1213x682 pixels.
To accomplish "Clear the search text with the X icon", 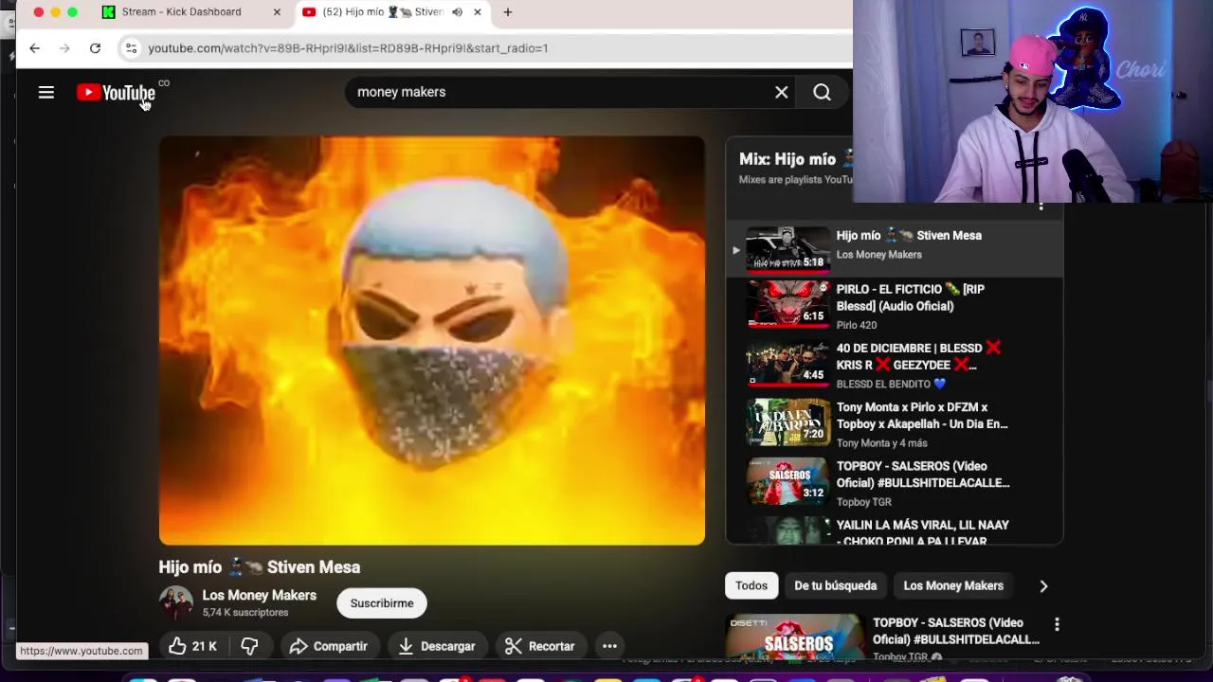I will coord(781,92).
